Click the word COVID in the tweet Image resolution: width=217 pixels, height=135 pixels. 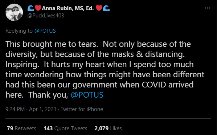[154, 85]
